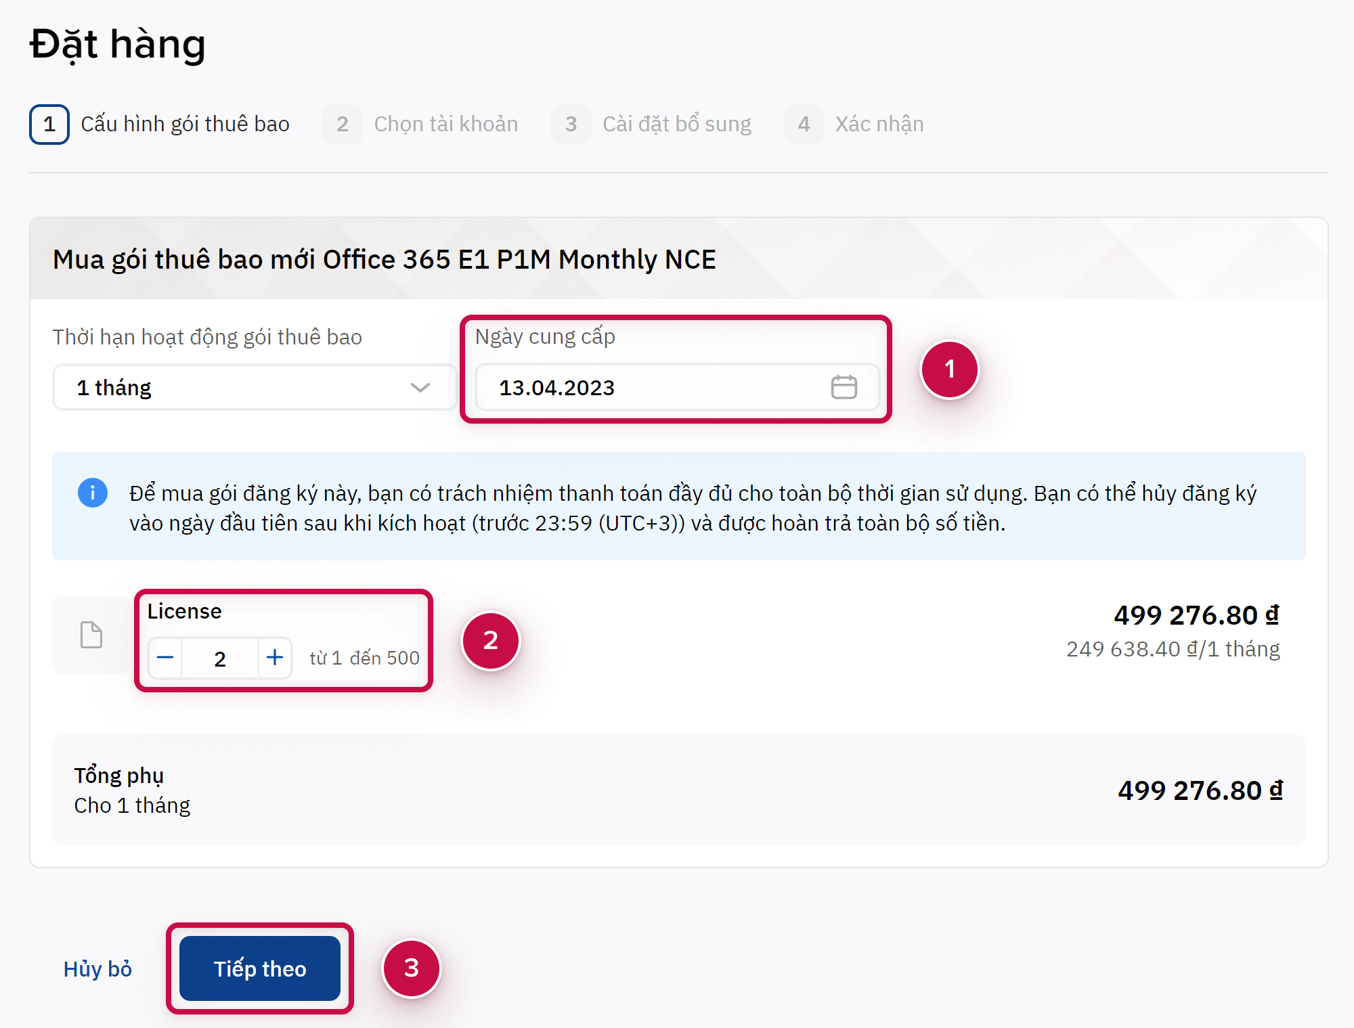Screen dimensions: 1354x1028
Task: Increase license count with plus button
Action: 275,658
